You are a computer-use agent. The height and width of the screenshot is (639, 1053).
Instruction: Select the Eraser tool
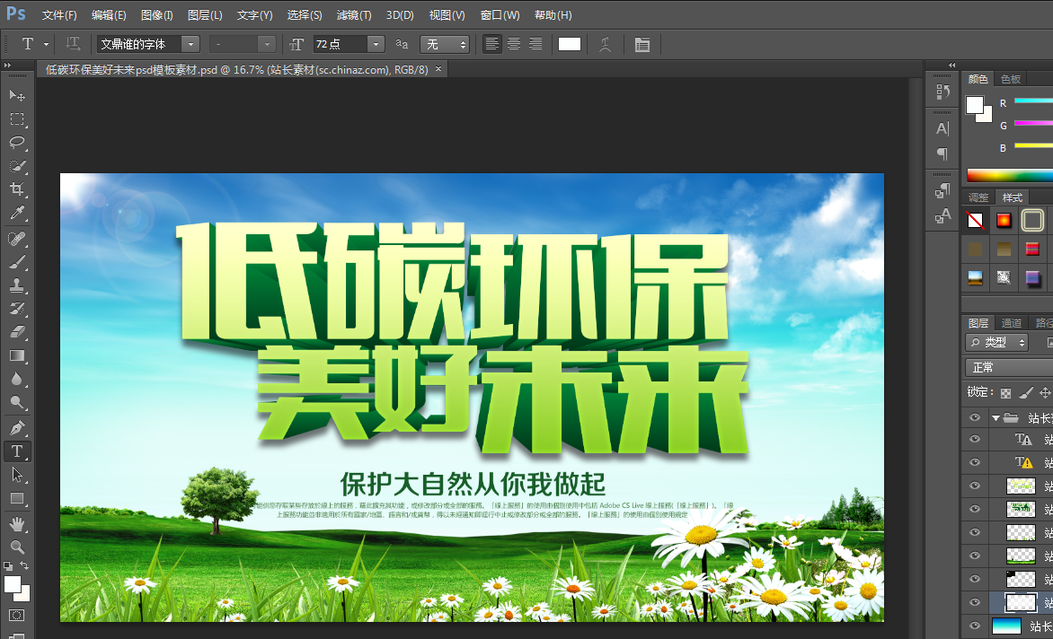coord(17,333)
